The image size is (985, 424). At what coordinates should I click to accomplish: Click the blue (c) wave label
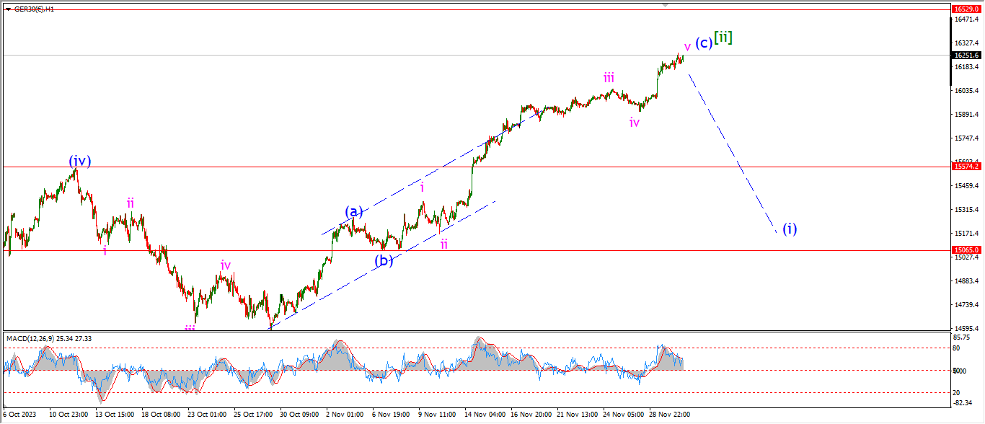click(x=704, y=43)
